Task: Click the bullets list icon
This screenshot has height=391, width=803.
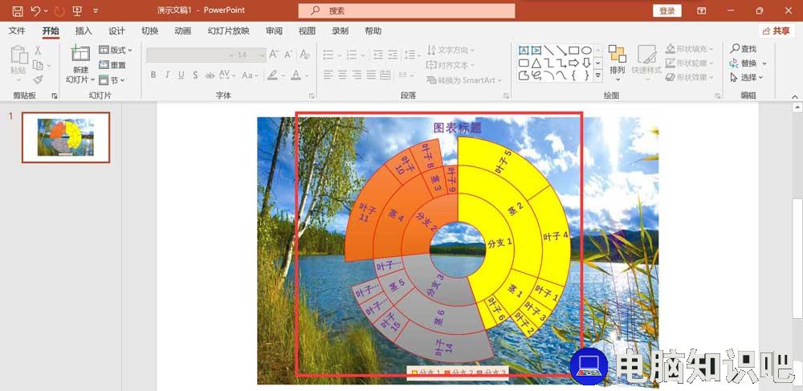Action: 328,55
